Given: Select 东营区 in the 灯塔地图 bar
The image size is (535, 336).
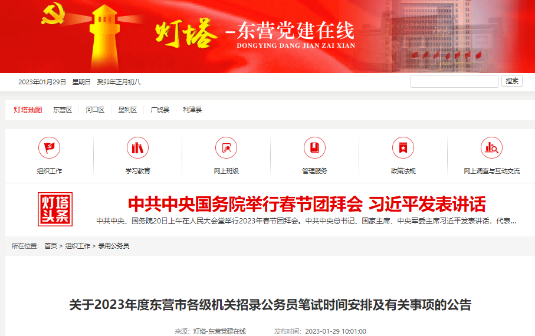Looking at the screenshot, I should tap(63, 110).
